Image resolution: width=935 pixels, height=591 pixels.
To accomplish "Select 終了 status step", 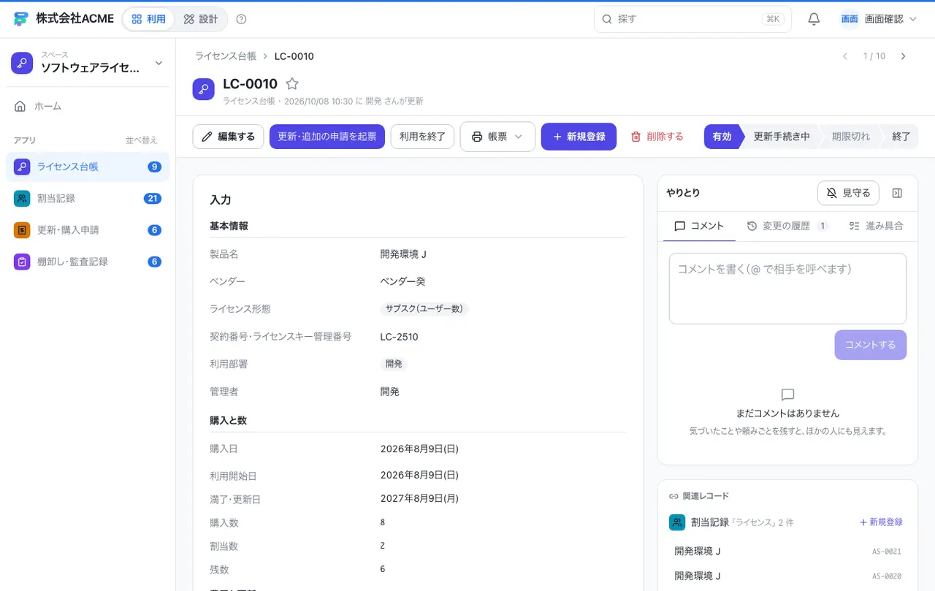I will (901, 137).
